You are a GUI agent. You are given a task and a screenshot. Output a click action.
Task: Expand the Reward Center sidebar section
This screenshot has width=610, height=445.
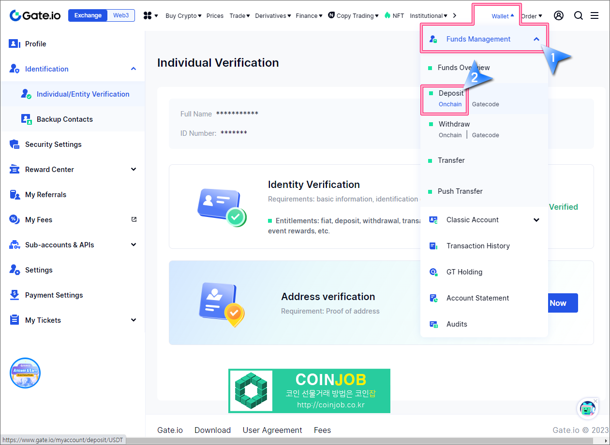coord(134,169)
